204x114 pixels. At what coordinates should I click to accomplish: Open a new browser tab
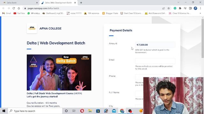click(x=81, y=3)
